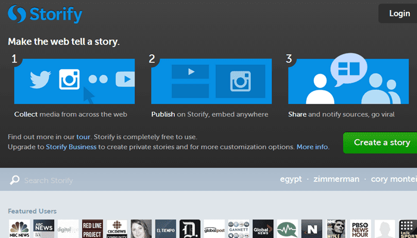This screenshot has height=238, width=417.
Task: Open Gannett featured user
Action: (238, 228)
